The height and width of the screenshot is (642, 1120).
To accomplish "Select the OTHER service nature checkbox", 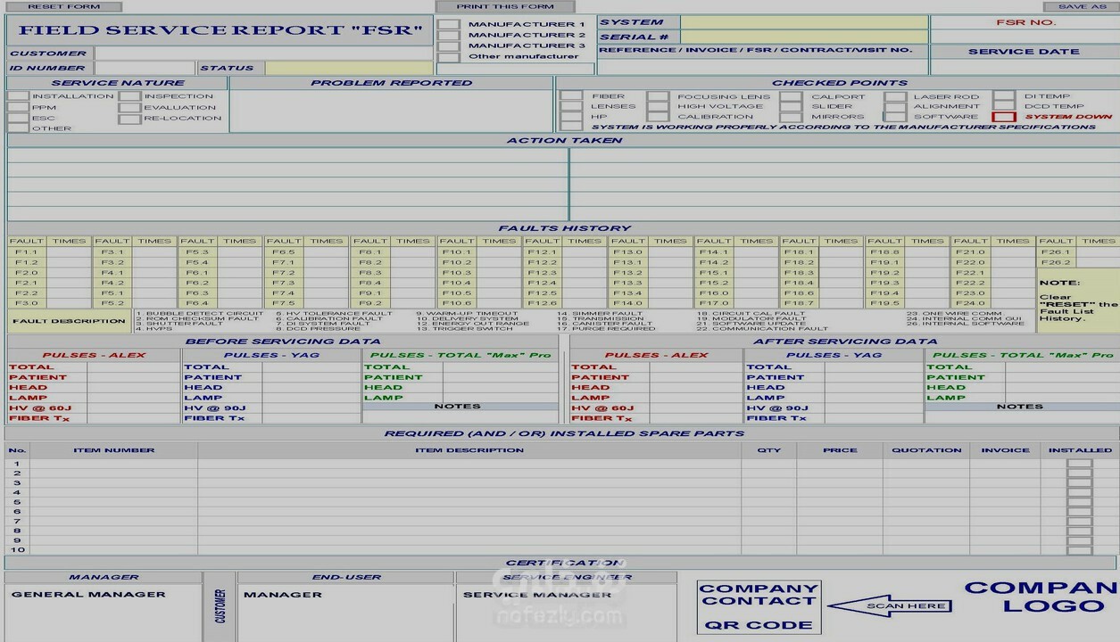I will [x=18, y=128].
